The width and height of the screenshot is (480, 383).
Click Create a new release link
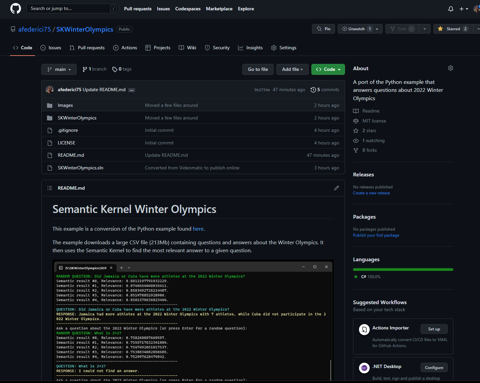[371, 193]
